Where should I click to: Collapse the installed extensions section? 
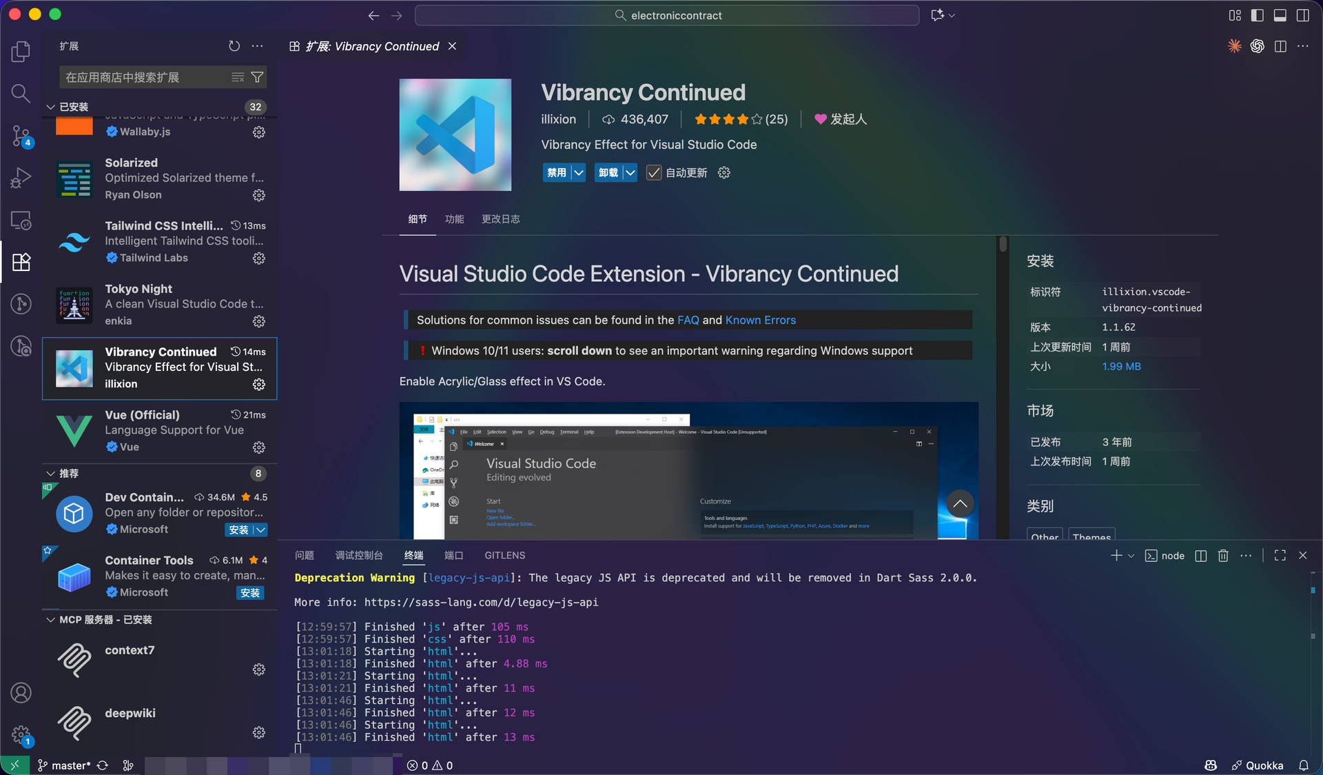[50, 107]
